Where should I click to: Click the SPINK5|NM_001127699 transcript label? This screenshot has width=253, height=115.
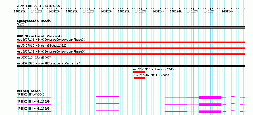click(x=33, y=101)
